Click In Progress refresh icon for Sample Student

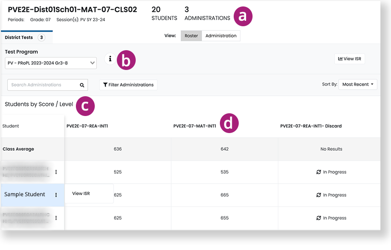point(318,195)
